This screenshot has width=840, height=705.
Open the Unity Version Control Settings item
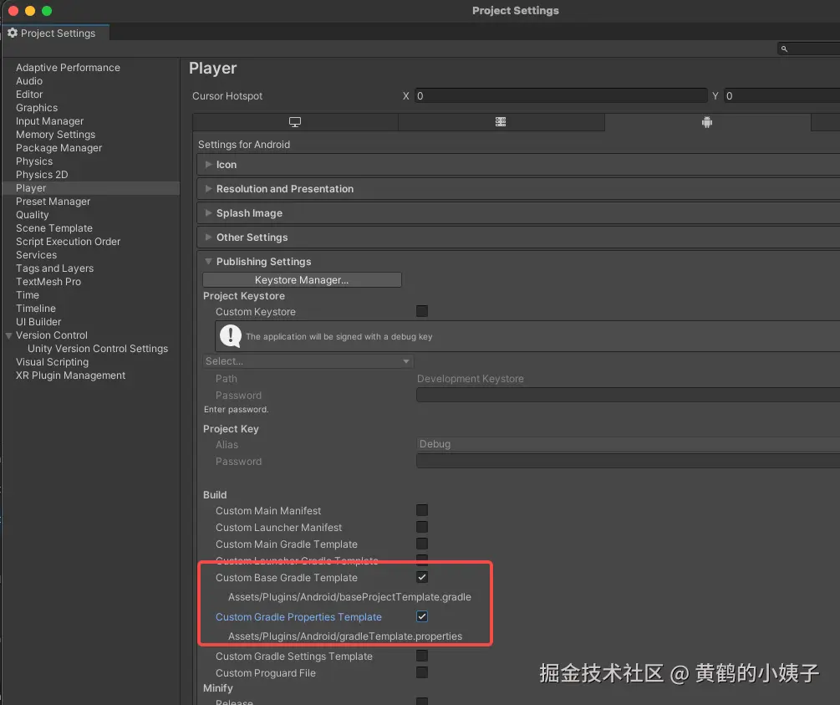point(98,349)
